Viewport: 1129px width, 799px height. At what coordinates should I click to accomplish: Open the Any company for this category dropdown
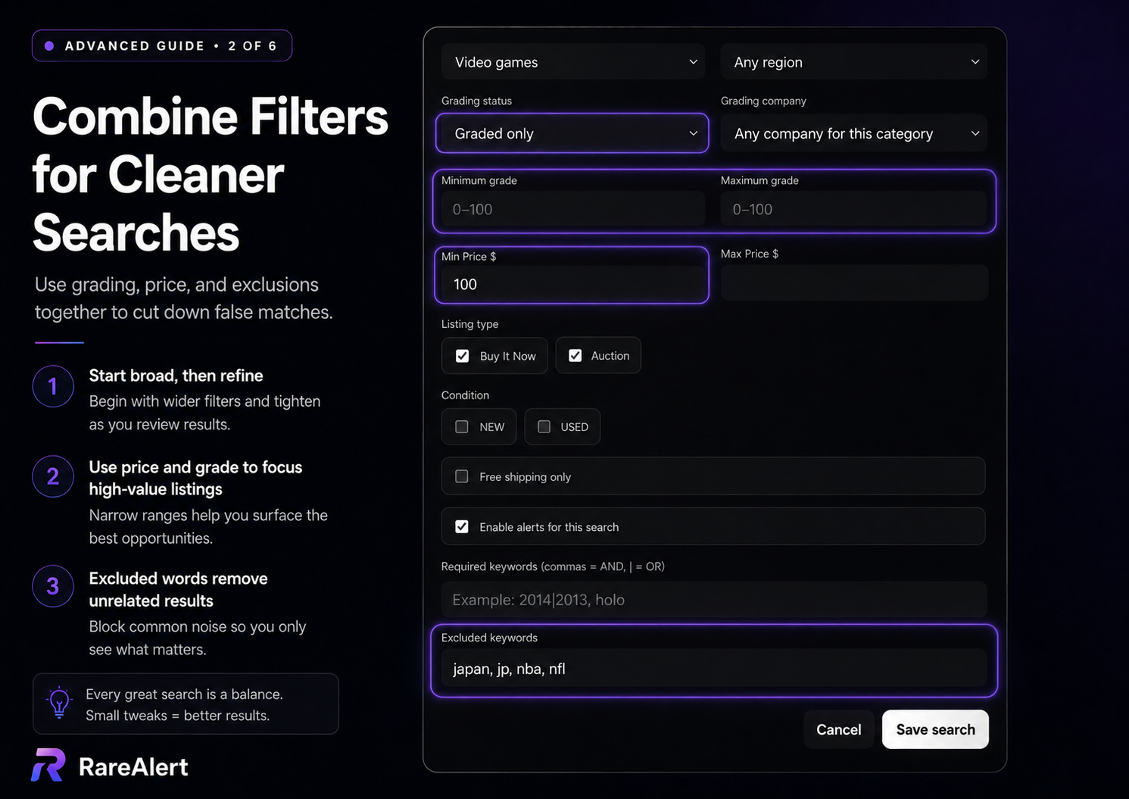coord(854,133)
